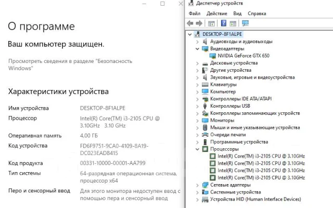333x208 pixels.
Task: Click the device name value DESKTOP-8F1ALPE in settings
Action: pos(103,108)
